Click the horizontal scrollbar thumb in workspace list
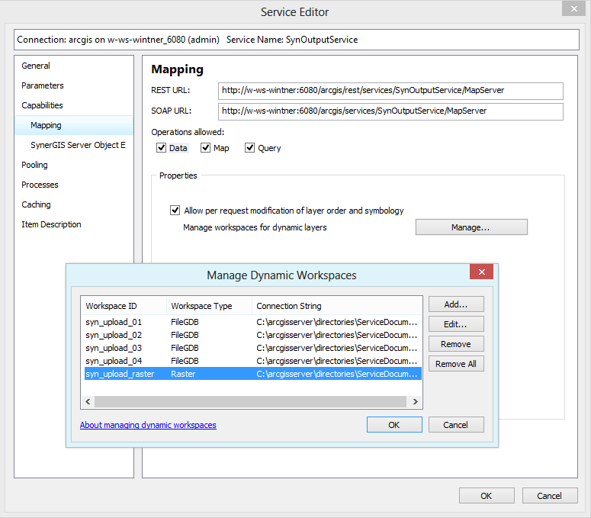 pos(250,401)
